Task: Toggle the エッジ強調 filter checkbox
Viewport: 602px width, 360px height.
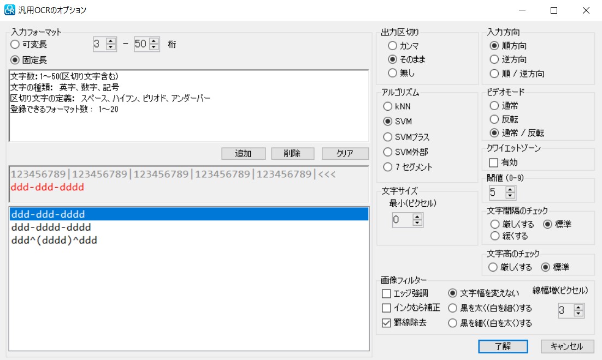Action: [x=387, y=294]
